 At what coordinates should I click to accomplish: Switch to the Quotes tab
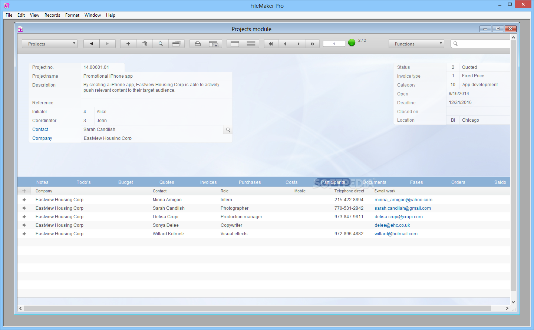[x=167, y=182]
